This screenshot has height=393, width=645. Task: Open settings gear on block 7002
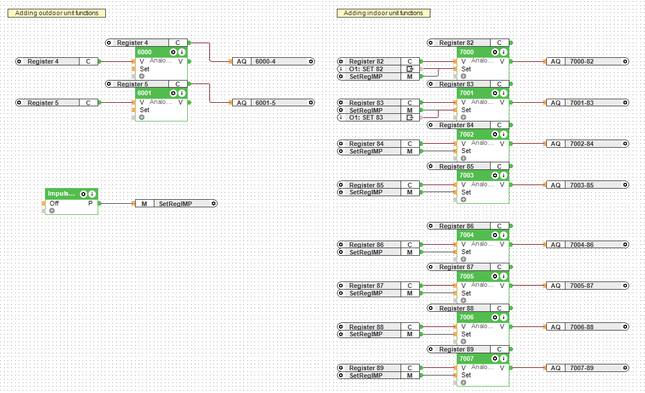[x=495, y=134]
